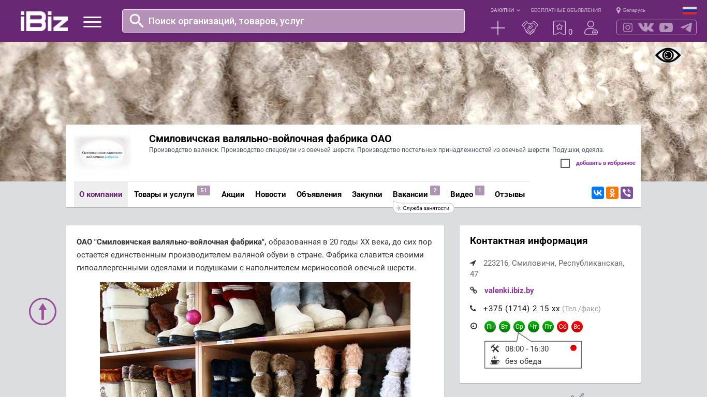The height and width of the screenshot is (397, 707).
Task: Share company page via Viber
Action: click(x=627, y=193)
